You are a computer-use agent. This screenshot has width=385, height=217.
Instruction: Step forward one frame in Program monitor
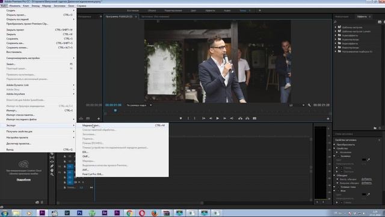click(224, 118)
